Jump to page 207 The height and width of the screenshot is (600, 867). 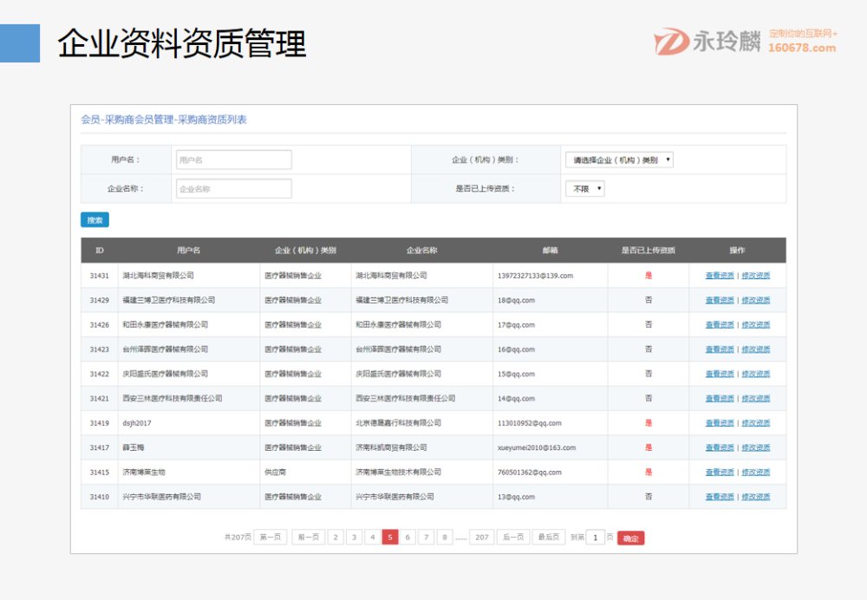click(481, 537)
